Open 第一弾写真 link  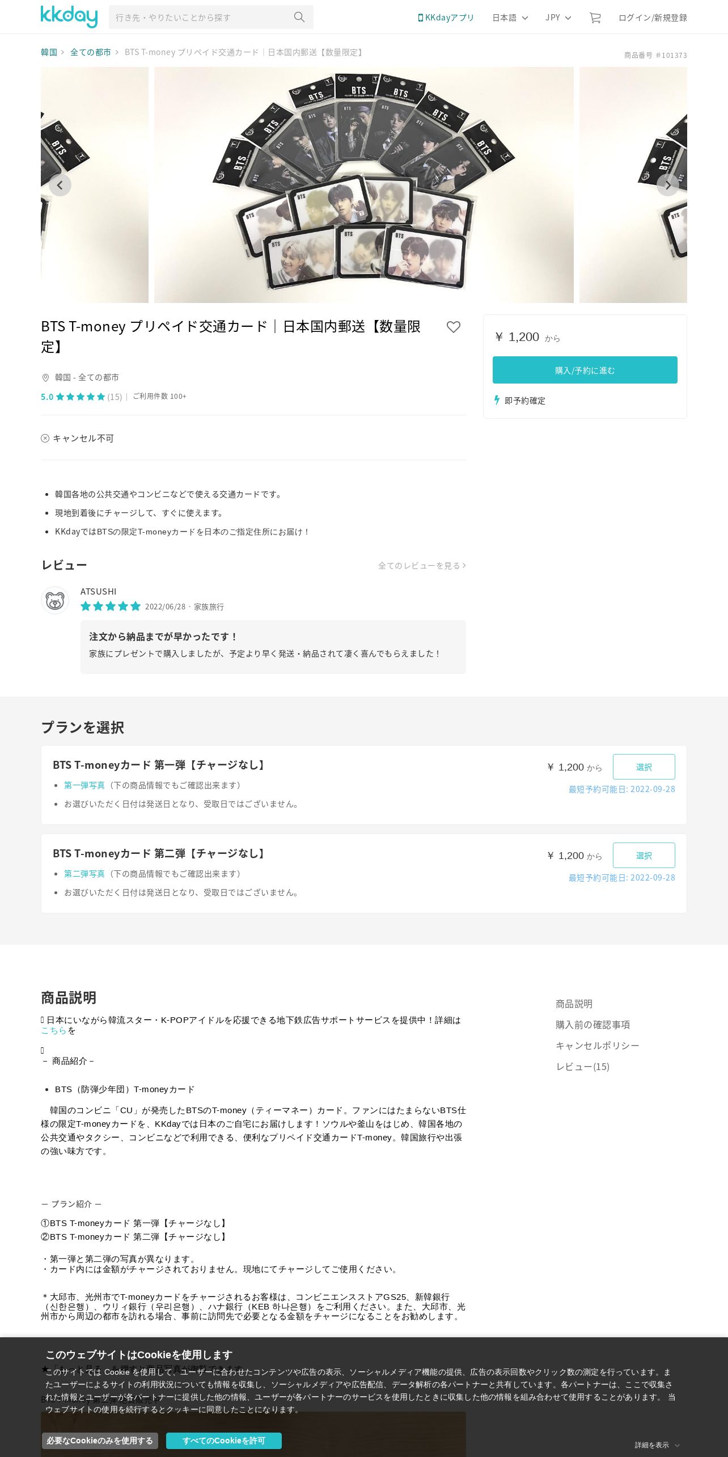(x=84, y=785)
